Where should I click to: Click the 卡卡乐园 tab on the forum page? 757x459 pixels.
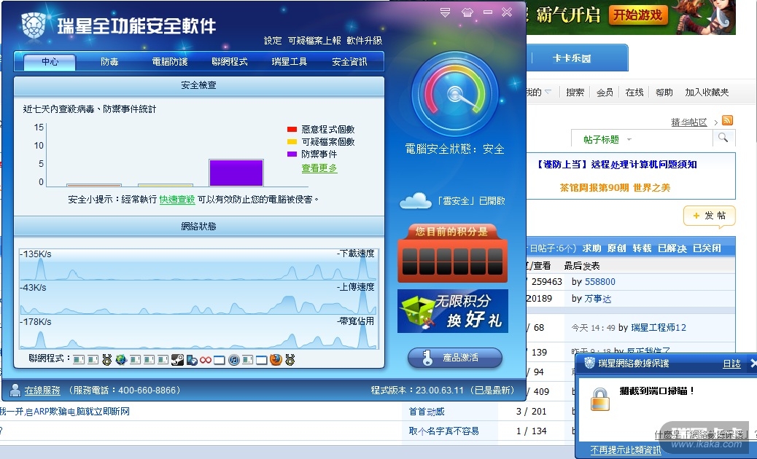click(572, 58)
